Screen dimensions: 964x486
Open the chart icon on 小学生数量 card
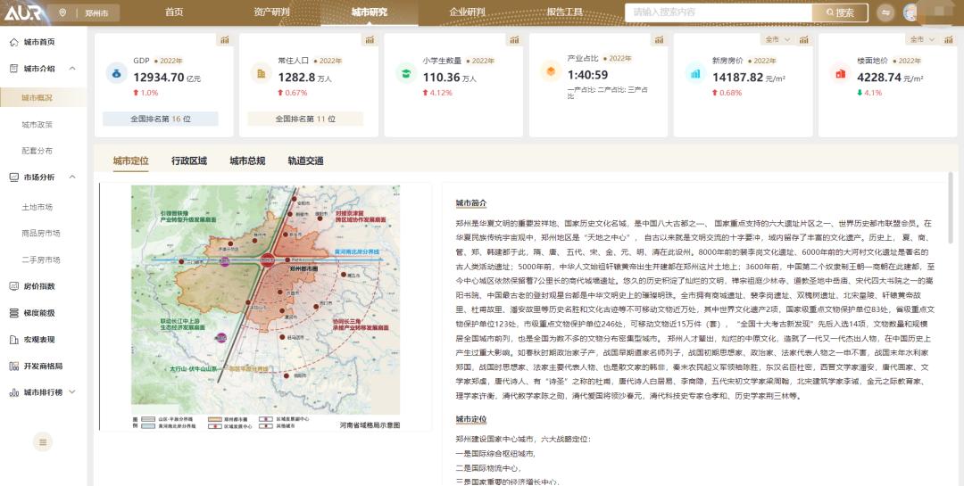pyautogui.click(x=514, y=40)
